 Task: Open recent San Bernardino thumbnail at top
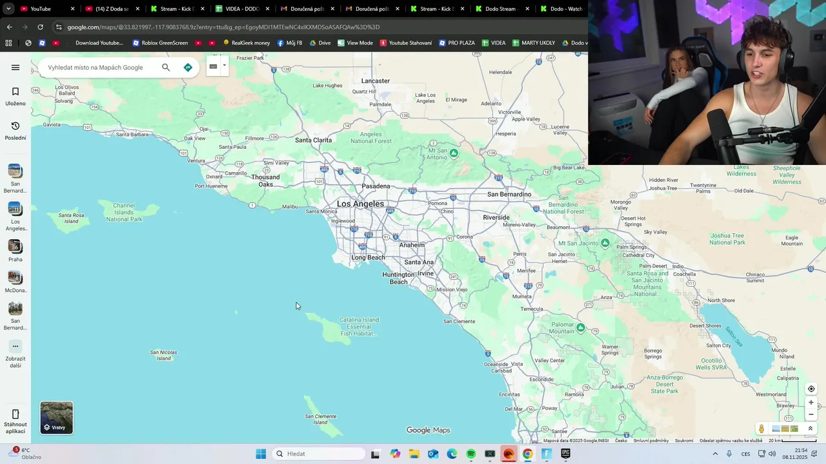15,171
